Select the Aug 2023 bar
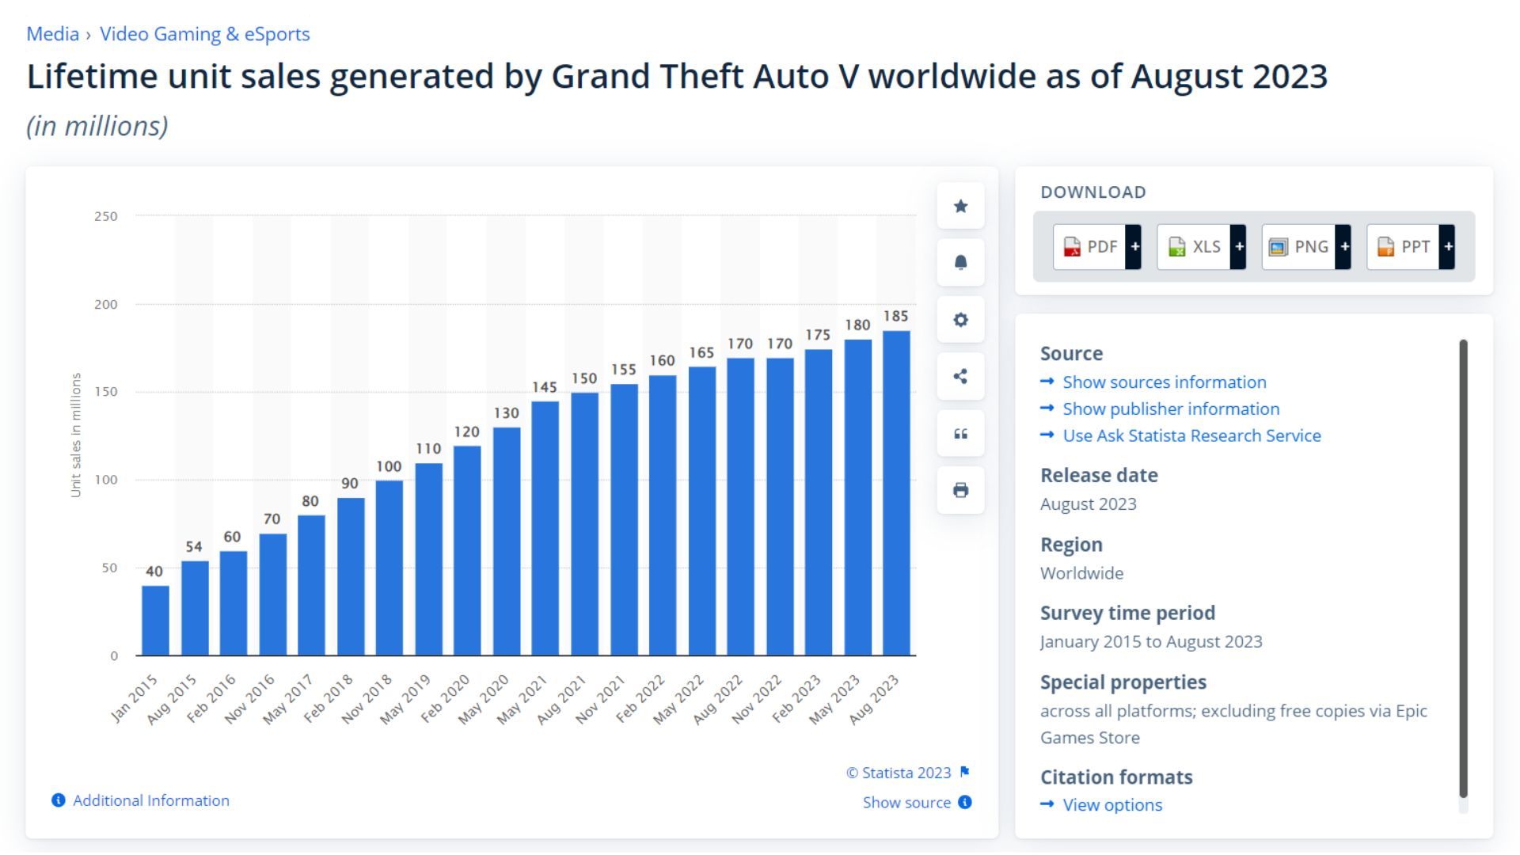Image resolution: width=1520 pixels, height=855 pixels. click(896, 493)
